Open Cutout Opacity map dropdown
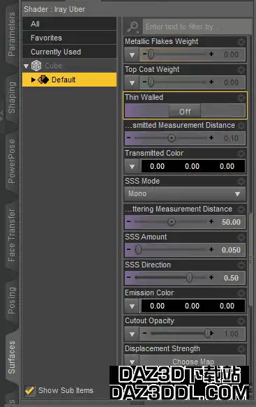 click(132, 334)
